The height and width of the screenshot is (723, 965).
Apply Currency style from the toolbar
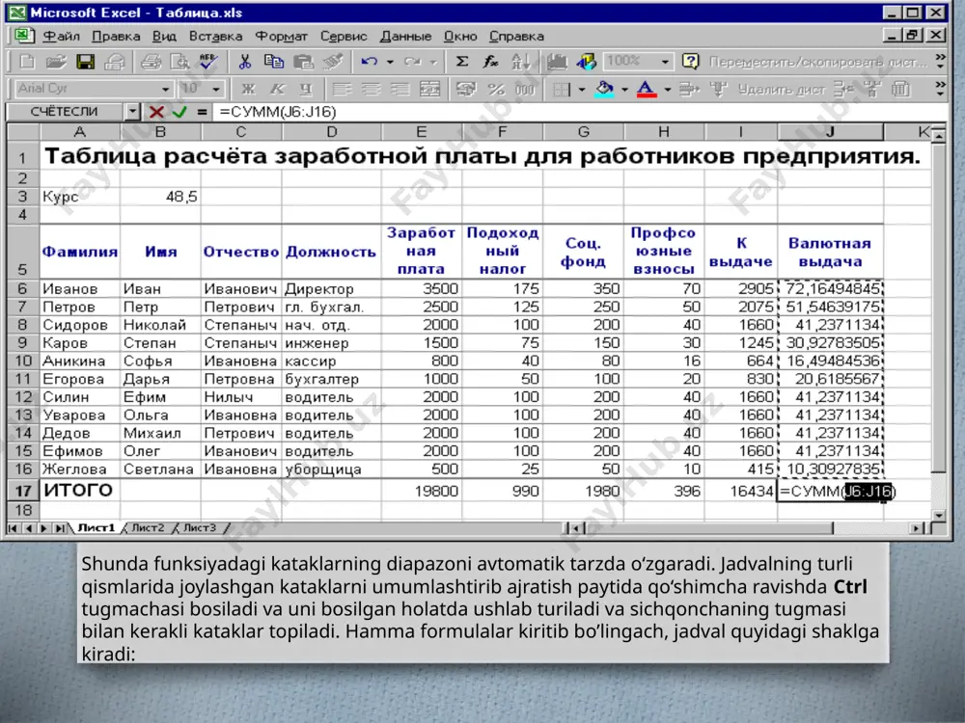coord(466,90)
